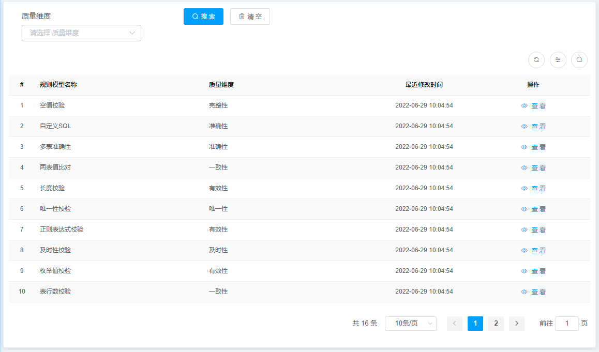The width and height of the screenshot is (599, 352).
Task: Open 查看 for 多表准确性
Action: point(538,147)
